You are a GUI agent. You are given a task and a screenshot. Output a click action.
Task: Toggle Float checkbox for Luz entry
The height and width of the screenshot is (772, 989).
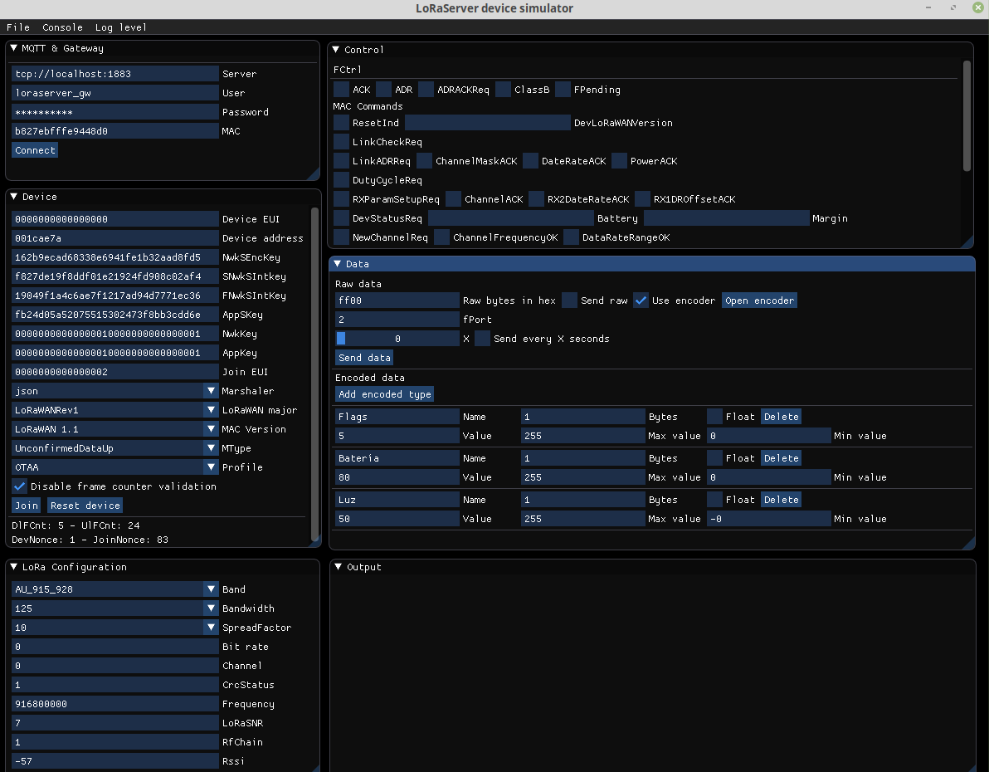pyautogui.click(x=714, y=499)
